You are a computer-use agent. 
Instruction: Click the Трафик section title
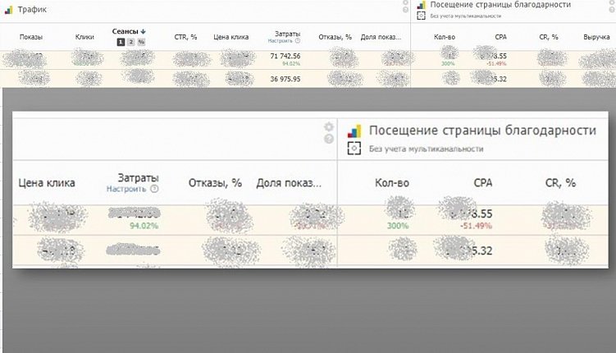tap(32, 9)
